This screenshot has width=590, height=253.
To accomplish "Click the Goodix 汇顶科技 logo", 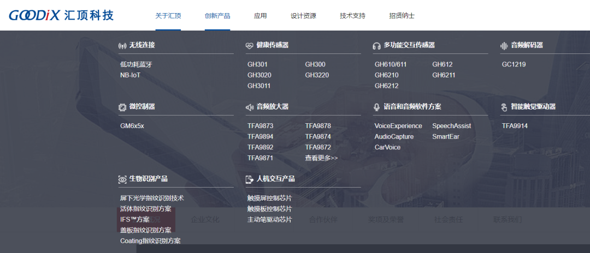I will [x=61, y=15].
